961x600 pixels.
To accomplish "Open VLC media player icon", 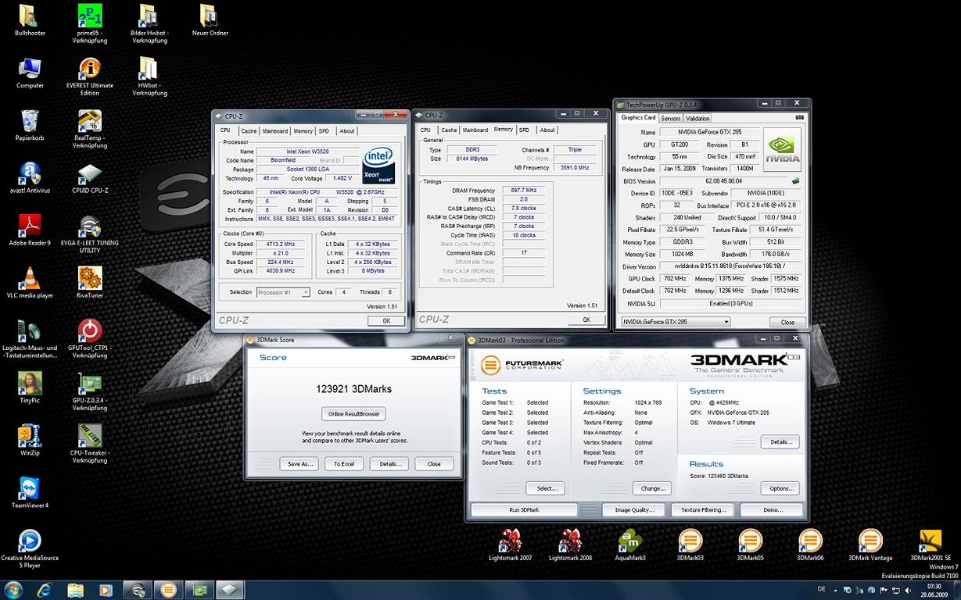I will click(x=30, y=277).
